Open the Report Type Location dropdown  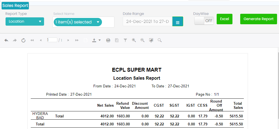25,21
